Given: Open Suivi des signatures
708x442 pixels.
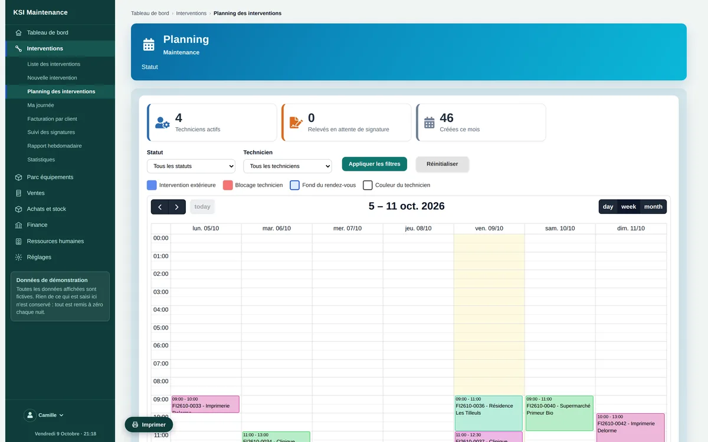Looking at the screenshot, I should point(51,132).
